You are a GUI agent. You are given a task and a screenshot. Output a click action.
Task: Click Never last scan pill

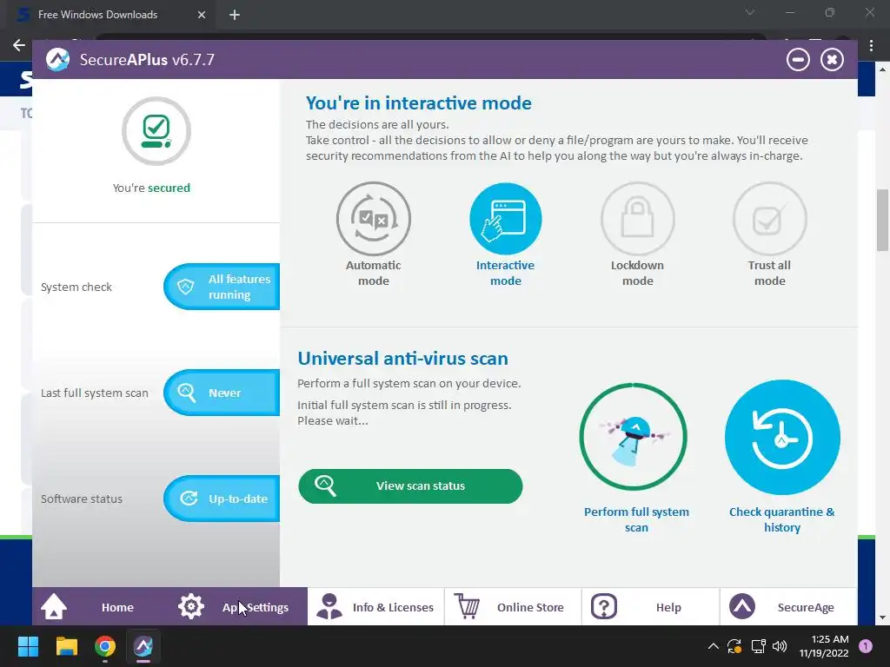(x=222, y=393)
